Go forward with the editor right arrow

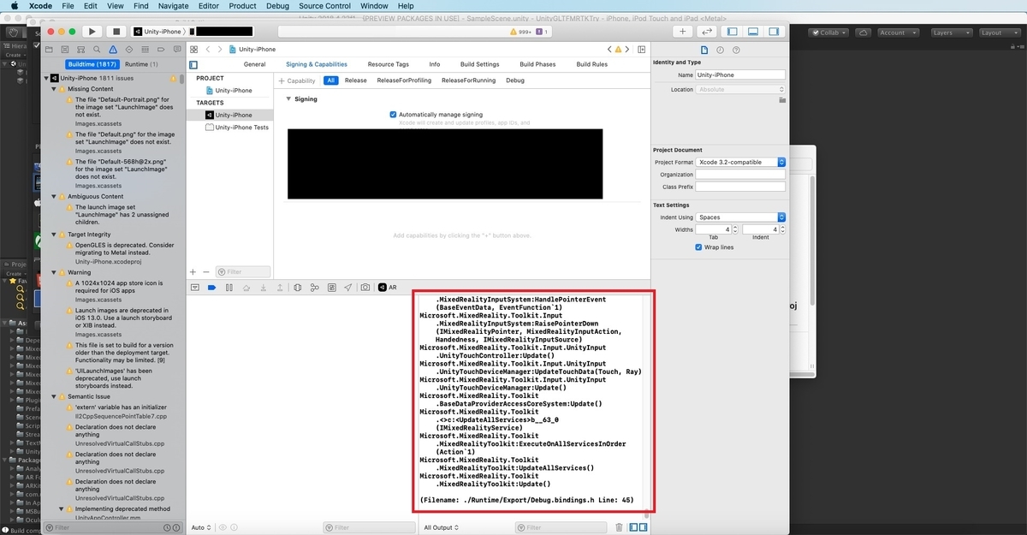[220, 50]
